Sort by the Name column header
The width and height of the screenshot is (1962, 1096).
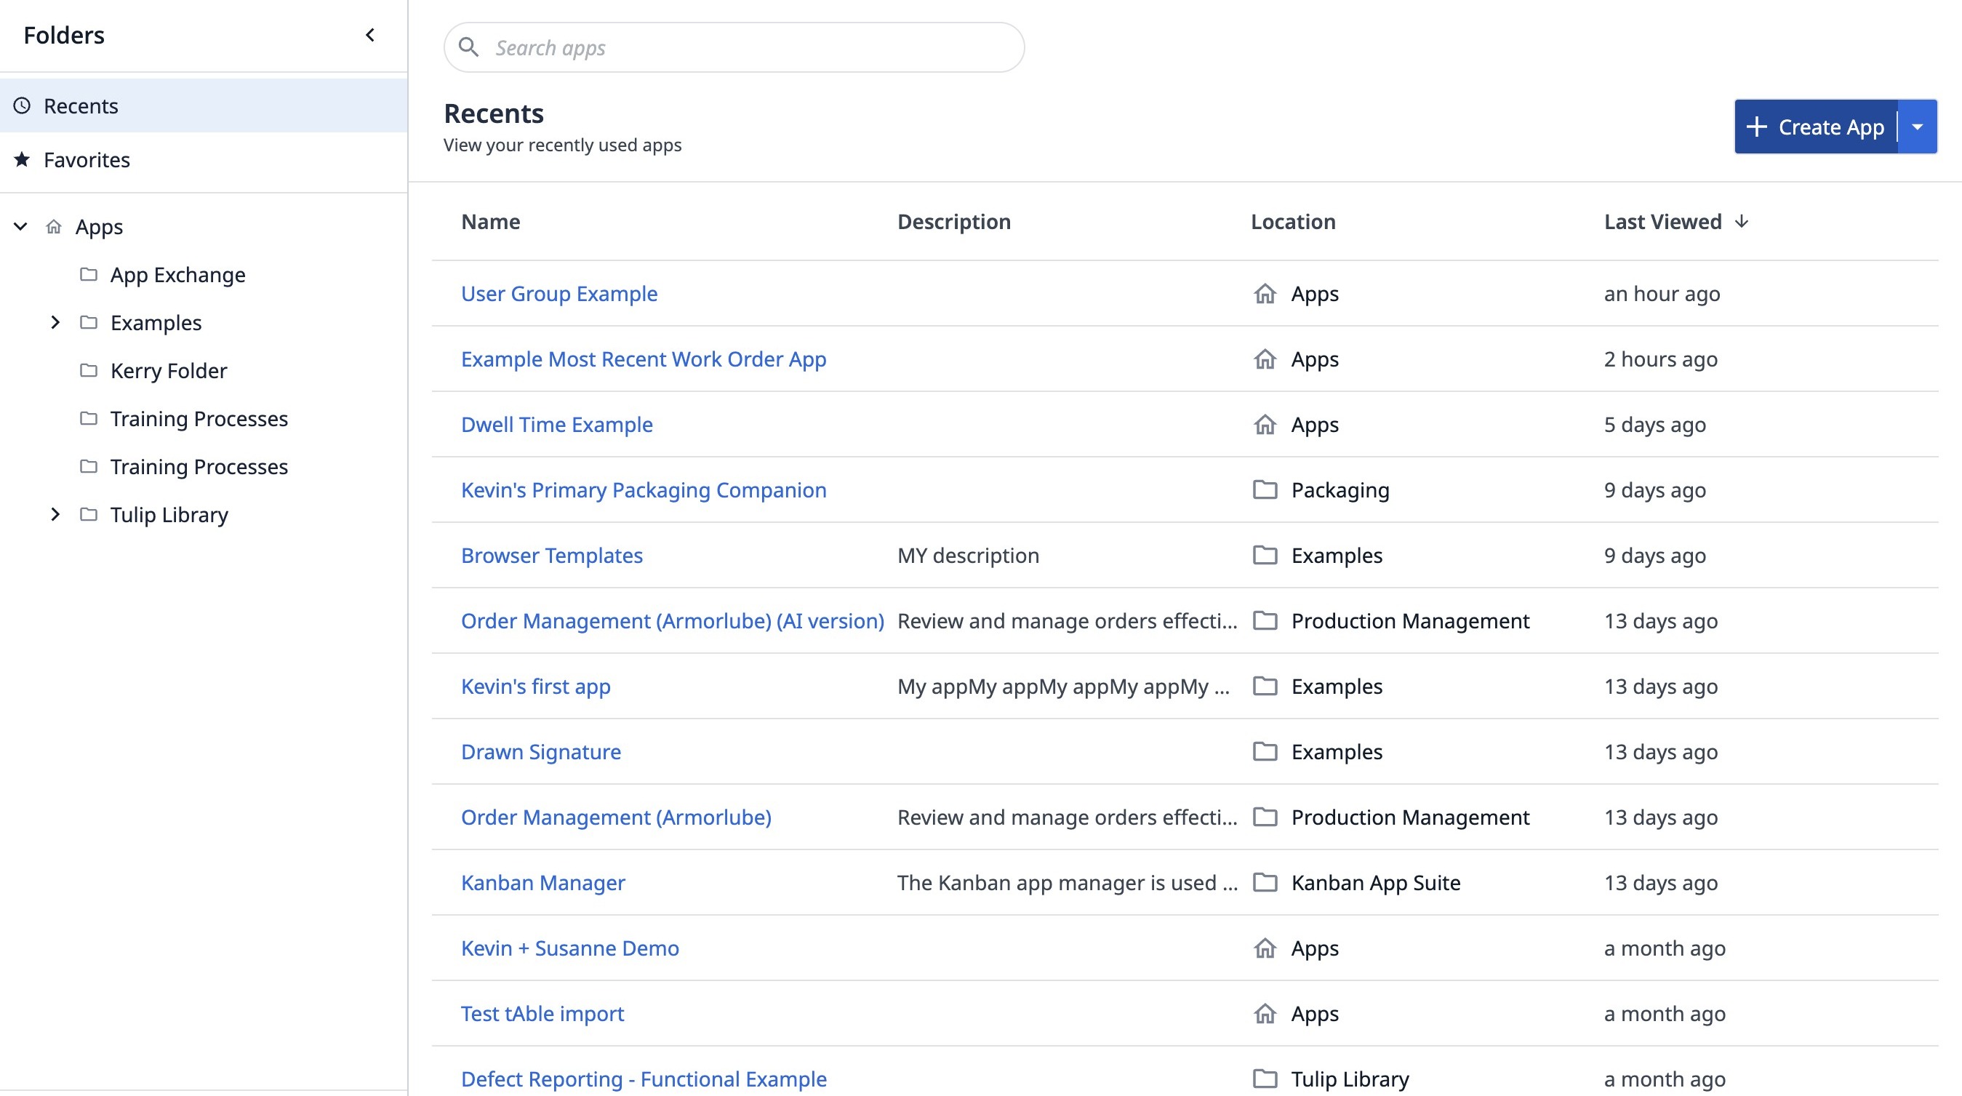click(x=490, y=222)
